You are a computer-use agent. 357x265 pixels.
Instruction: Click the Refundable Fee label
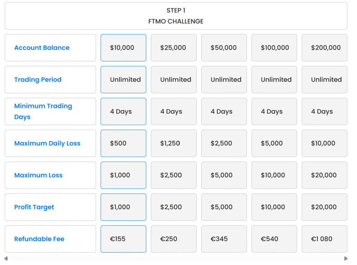[39, 239]
